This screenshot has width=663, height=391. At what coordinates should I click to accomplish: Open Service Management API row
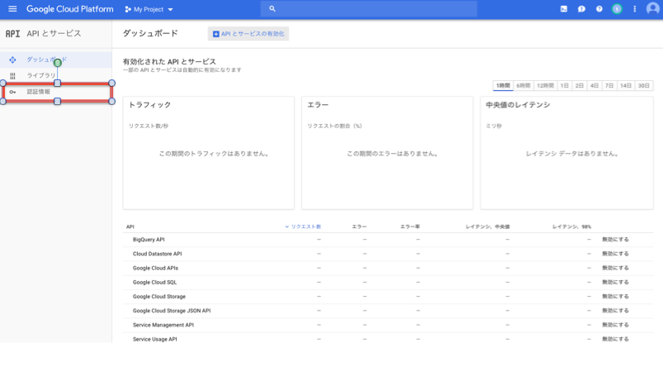163,325
